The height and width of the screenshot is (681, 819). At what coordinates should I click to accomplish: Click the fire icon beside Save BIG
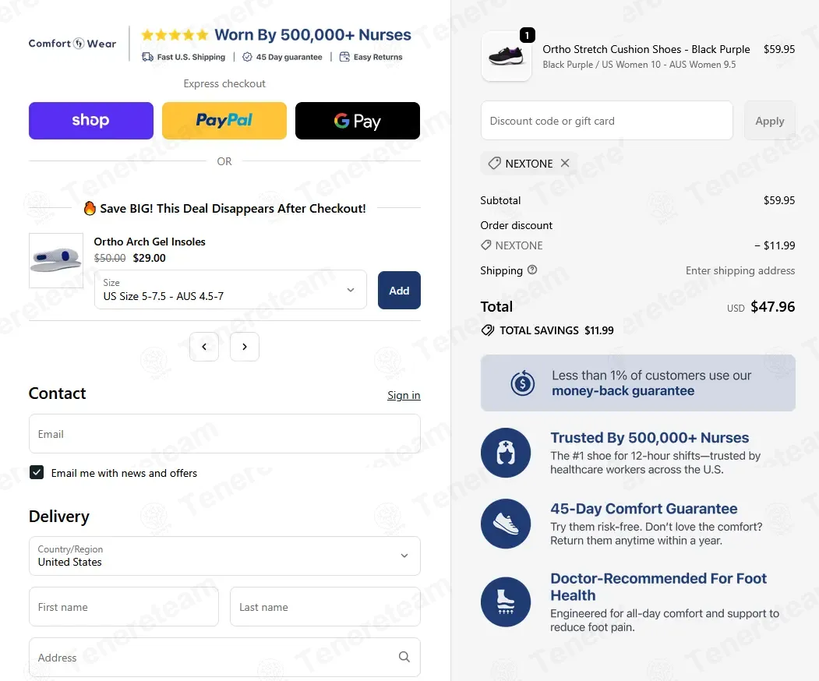point(90,208)
